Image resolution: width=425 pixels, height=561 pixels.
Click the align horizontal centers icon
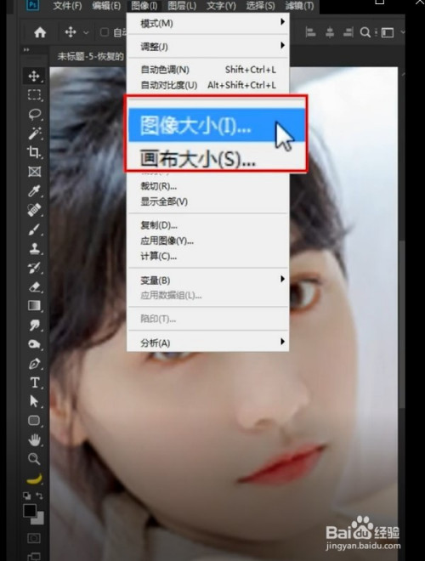click(330, 32)
